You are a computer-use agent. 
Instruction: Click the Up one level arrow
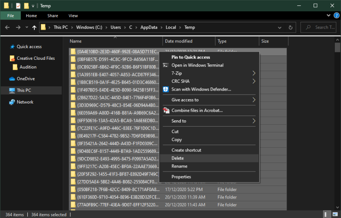34,27
